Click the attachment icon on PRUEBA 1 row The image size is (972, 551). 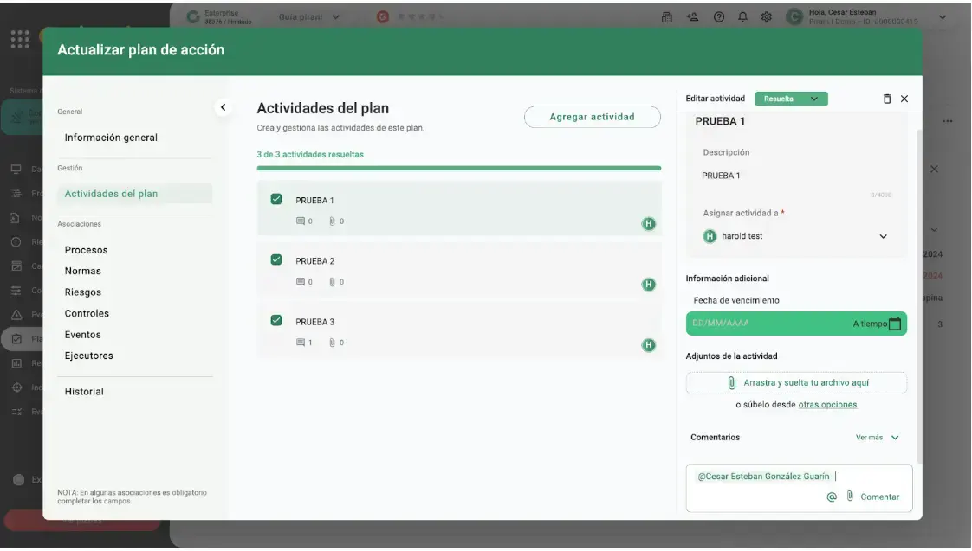(x=332, y=221)
